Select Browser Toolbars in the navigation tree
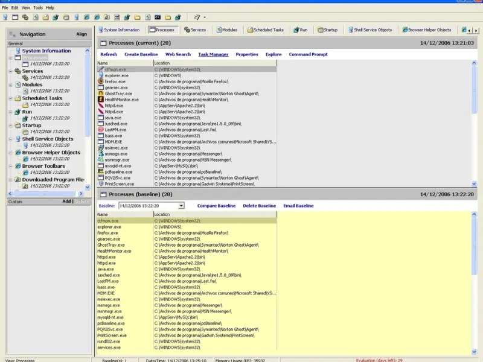The image size is (483, 362). [x=43, y=166]
